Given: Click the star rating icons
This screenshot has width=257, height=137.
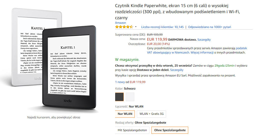Looking at the screenshot, I should [x=124, y=27].
